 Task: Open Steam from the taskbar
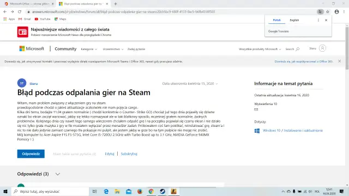(163, 191)
